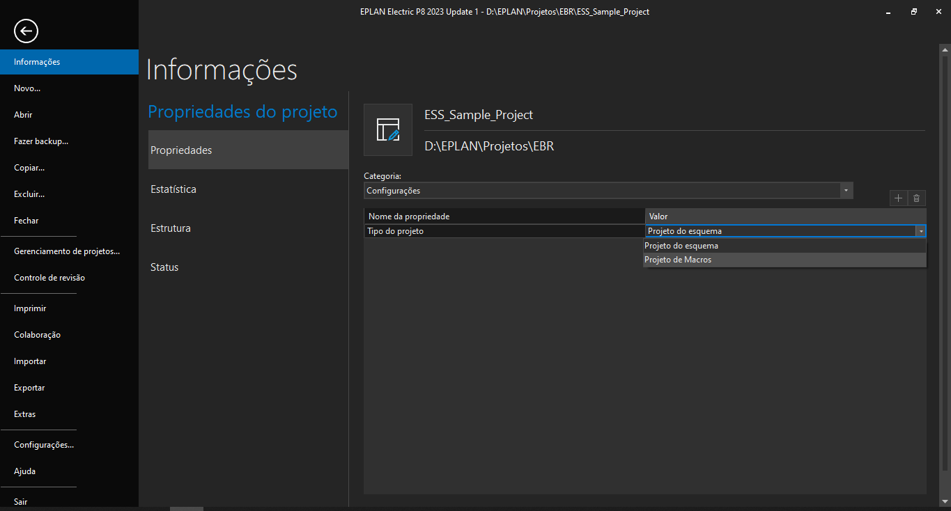Screen dimensions: 951x511
Task: Click Exportar in the backstage menu
Action: pos(29,388)
